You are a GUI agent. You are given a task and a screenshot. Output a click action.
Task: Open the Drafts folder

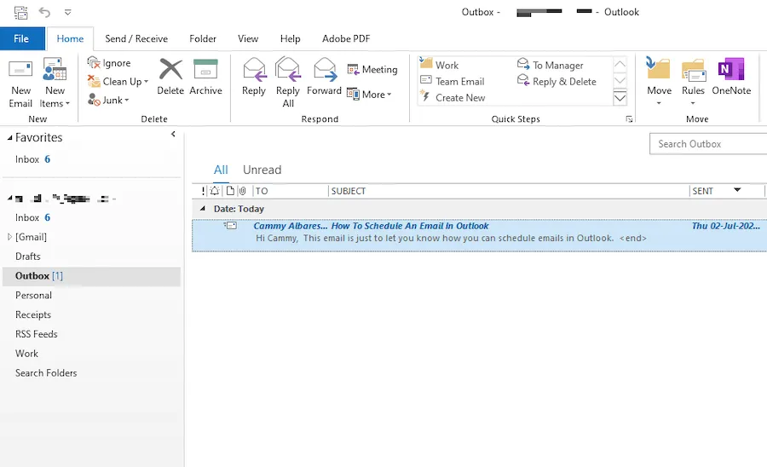(28, 257)
